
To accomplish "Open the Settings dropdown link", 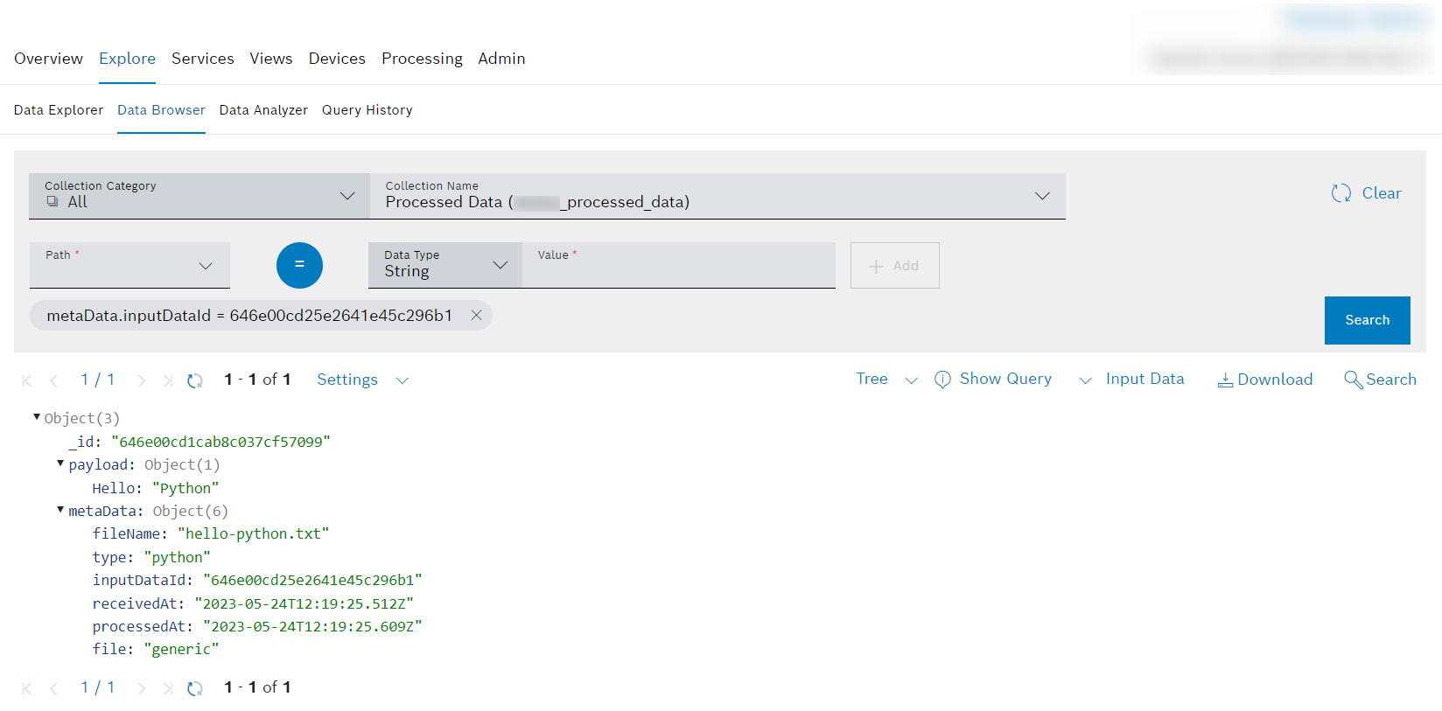I will [x=361, y=380].
